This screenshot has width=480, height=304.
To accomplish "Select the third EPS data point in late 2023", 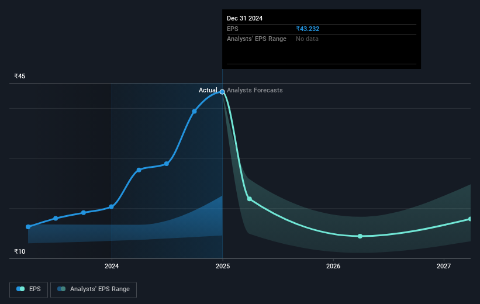I will click(x=84, y=213).
